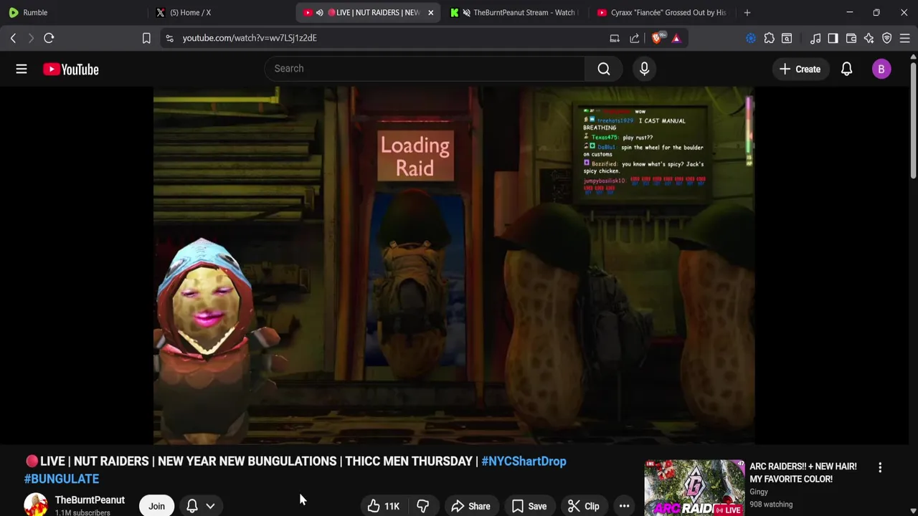
Task: Open the media control music note icon
Action: (x=815, y=38)
